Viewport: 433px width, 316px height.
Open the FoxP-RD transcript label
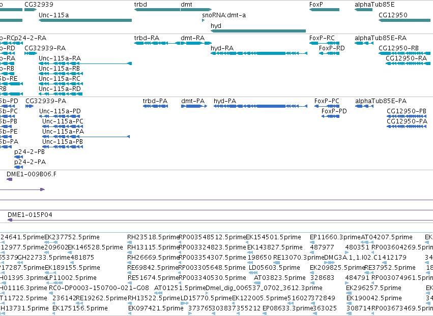click(332, 48)
